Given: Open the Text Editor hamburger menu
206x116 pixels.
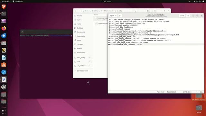Looking at the screenshot, I should coord(188,16).
